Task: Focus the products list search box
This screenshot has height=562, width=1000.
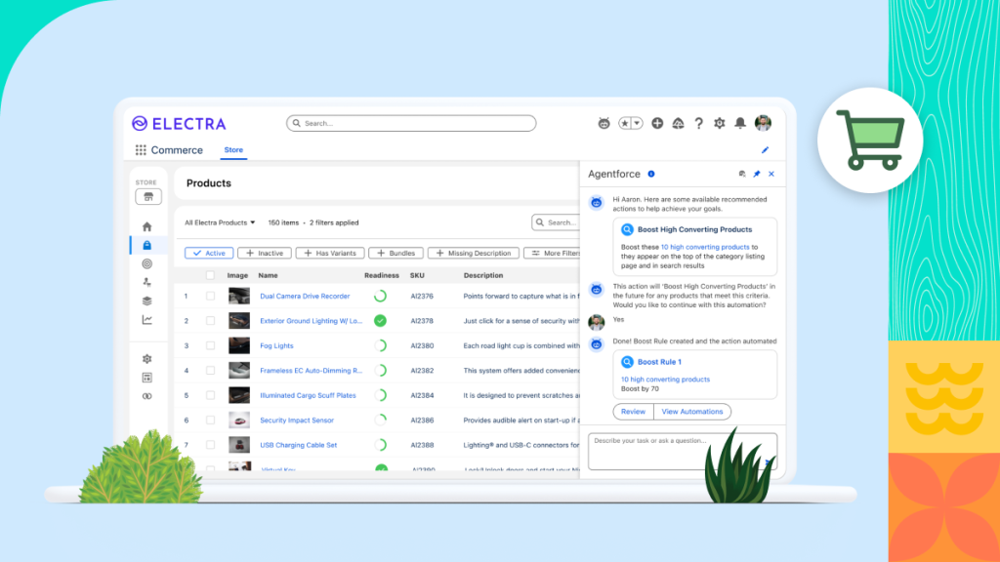Action: [x=556, y=222]
